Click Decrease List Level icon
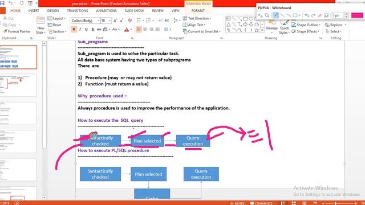This screenshot has width=365, height=205. pos(160,20)
